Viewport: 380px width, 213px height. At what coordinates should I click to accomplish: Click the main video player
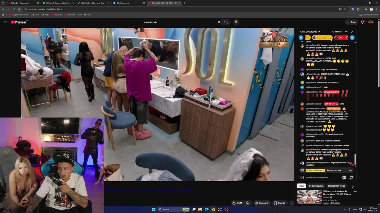tap(158, 104)
